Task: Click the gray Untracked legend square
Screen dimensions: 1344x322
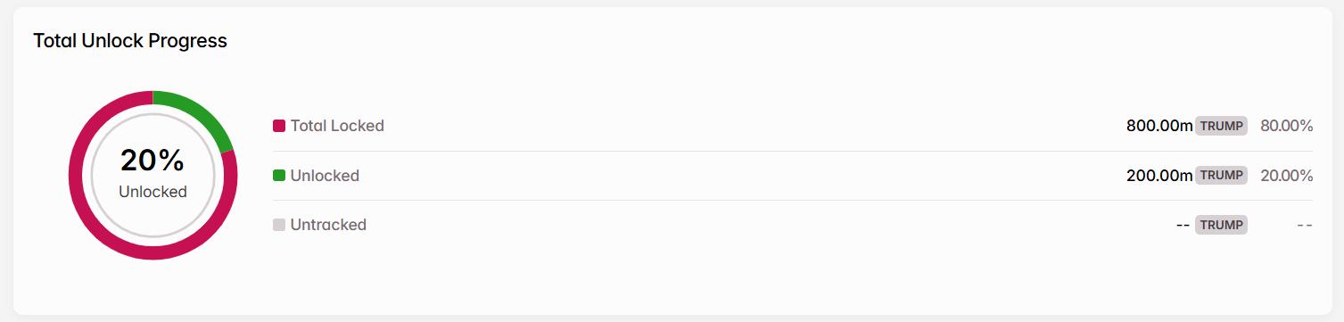Action: pos(278,225)
